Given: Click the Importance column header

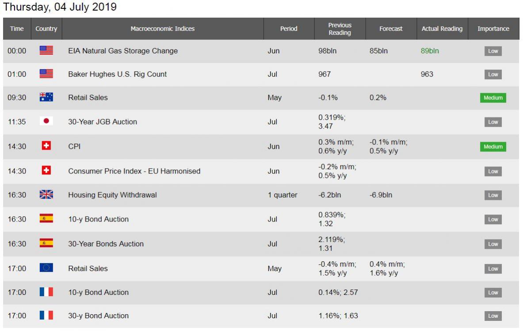Looking at the screenshot, I should pyautogui.click(x=493, y=29).
